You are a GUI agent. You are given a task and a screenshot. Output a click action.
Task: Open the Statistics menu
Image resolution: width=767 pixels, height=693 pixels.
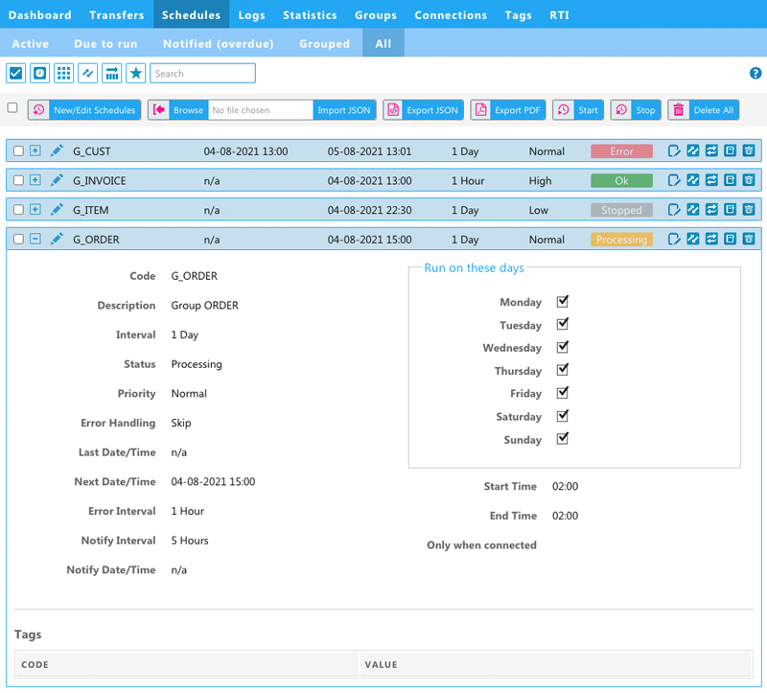(310, 14)
